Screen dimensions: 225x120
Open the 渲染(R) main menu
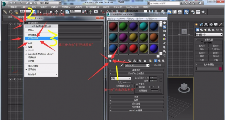point(106,7)
